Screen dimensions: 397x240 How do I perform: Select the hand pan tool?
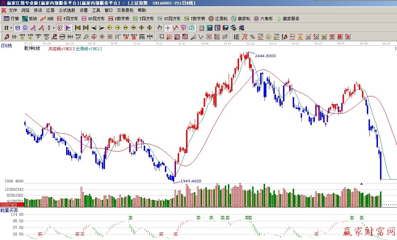(159, 28)
